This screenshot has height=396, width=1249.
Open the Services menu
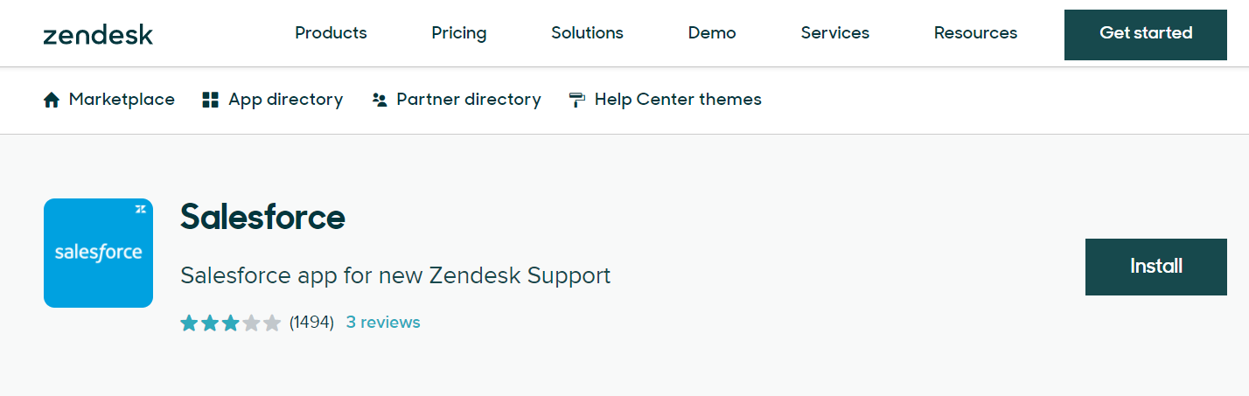834,33
